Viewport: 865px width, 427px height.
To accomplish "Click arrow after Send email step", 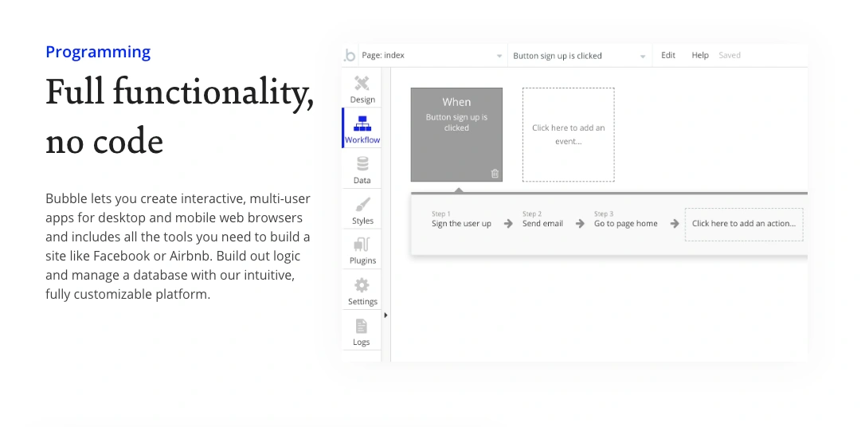I will [580, 224].
